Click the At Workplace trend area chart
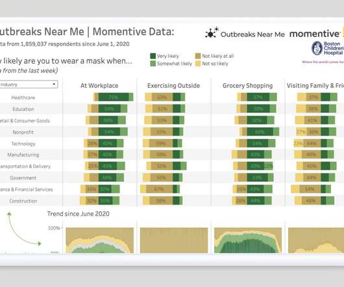Viewport: 344px width, 287px height. pyautogui.click(x=99, y=240)
